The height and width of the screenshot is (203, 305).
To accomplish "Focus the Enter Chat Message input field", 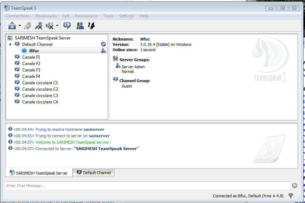I will tap(148, 186).
